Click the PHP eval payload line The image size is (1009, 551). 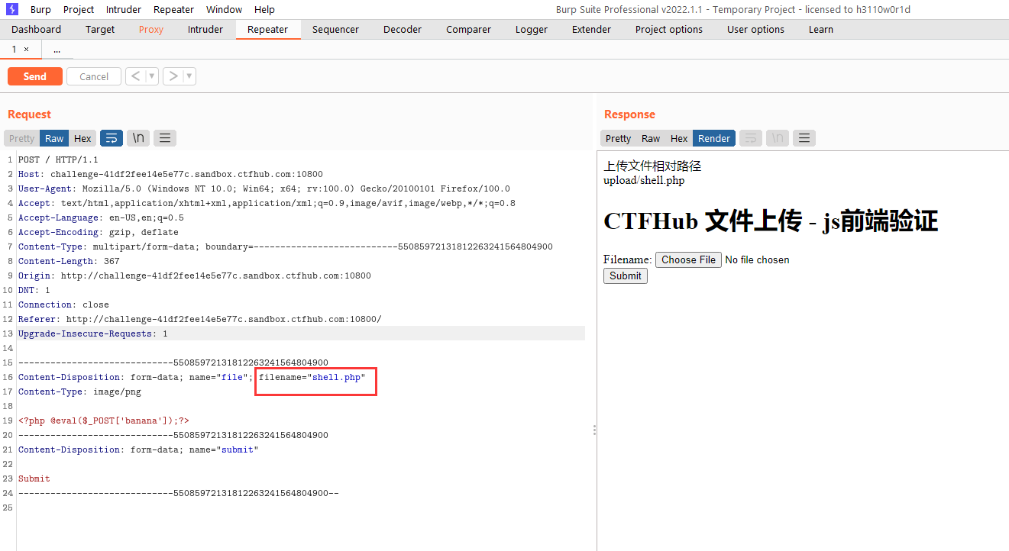[x=104, y=420]
